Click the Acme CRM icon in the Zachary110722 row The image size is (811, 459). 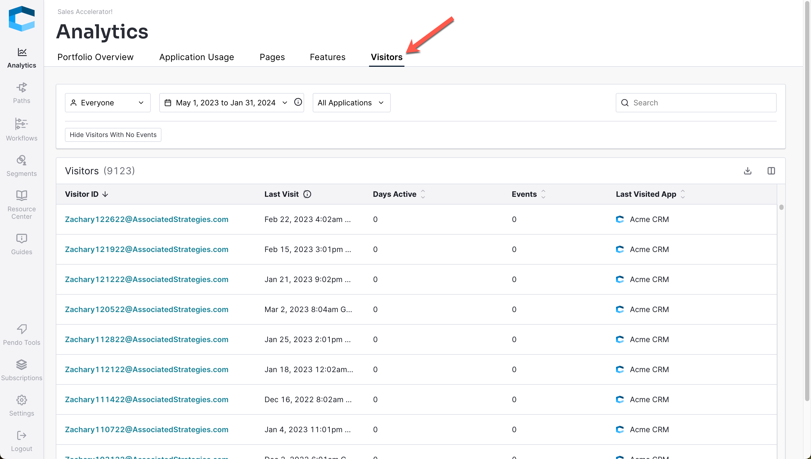click(x=620, y=429)
